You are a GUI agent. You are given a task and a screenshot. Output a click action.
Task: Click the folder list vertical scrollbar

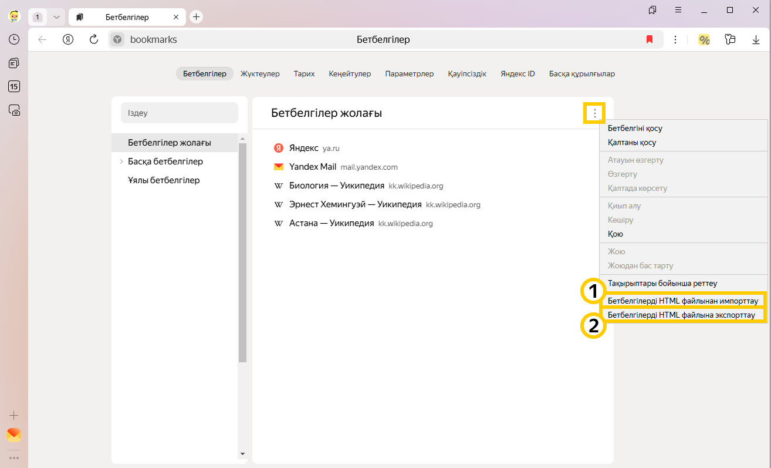[242, 252]
